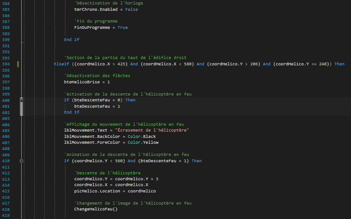Click line number 419
Viewport: 351px width, 219px height.
pyautogui.click(x=6, y=216)
